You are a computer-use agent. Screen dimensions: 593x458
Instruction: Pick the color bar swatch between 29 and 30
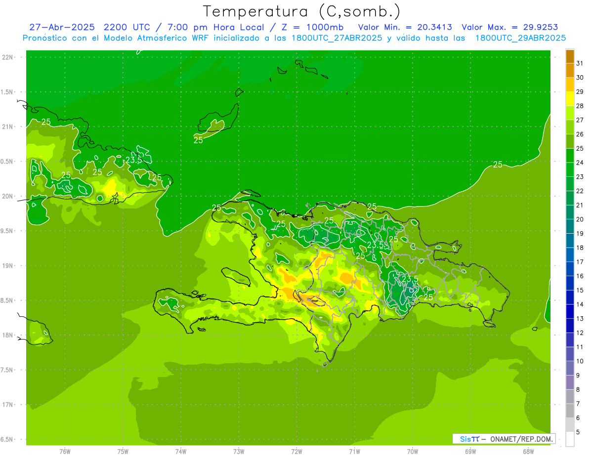coord(570,85)
